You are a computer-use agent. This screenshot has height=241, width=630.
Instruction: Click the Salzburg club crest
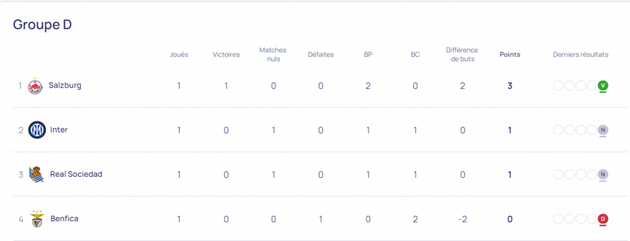pos(35,86)
